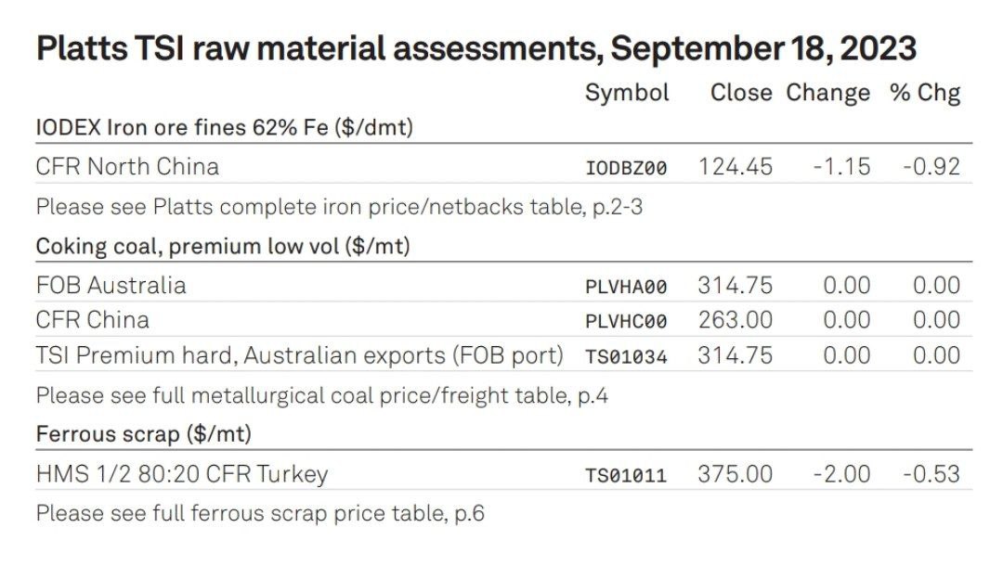The width and height of the screenshot is (1003, 566).
Task: Click the IODBZ00 symbol code
Action: tap(626, 168)
